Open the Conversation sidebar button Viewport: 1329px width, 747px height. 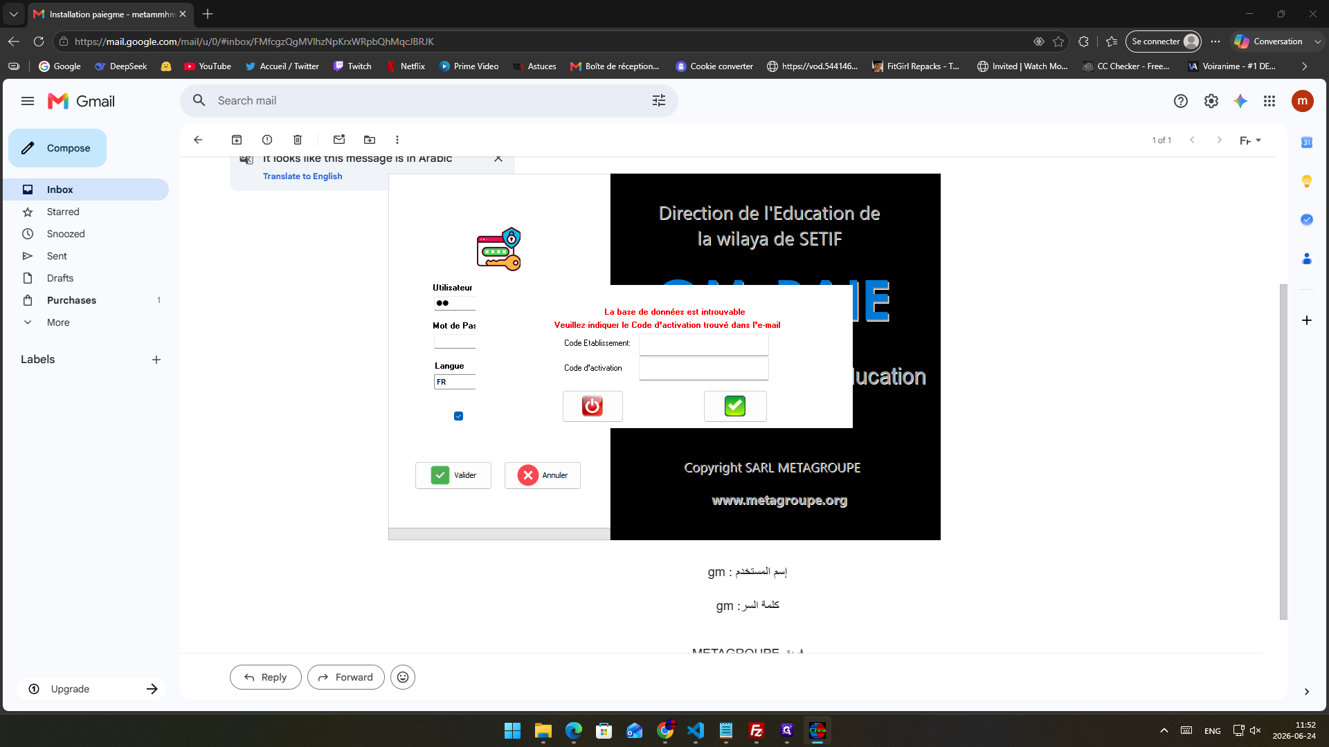(x=1269, y=41)
